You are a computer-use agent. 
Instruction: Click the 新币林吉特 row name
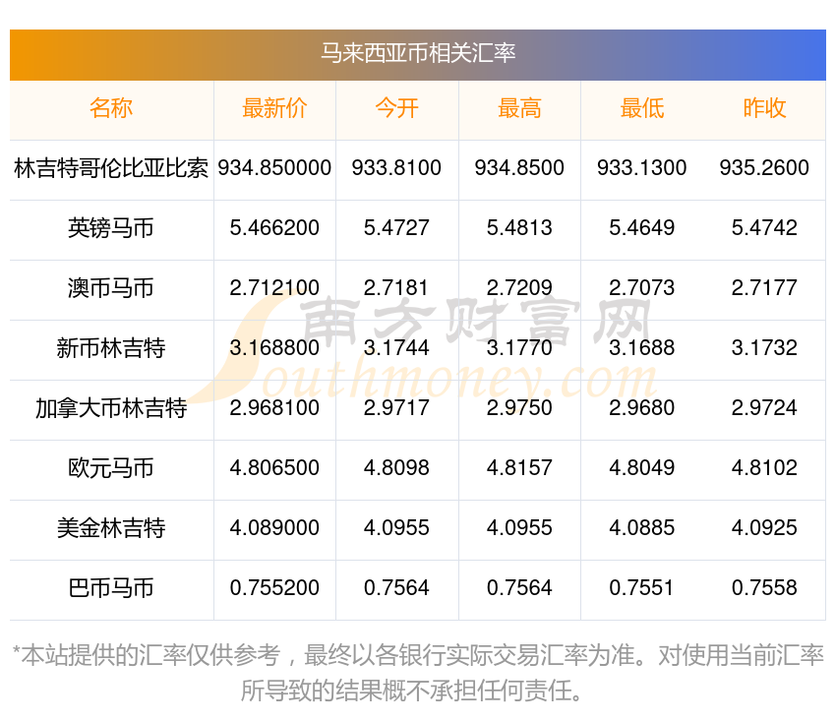tap(111, 348)
